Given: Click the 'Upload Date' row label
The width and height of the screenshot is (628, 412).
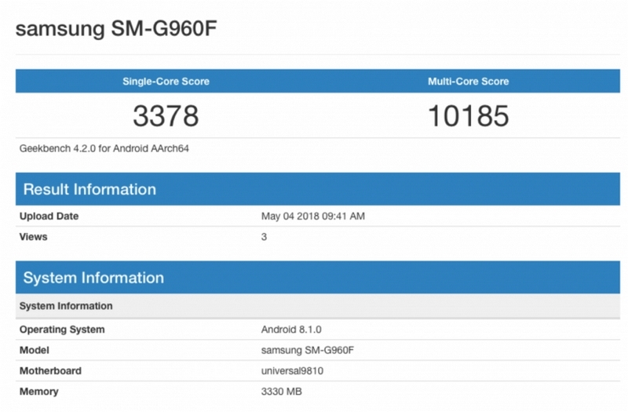Looking at the screenshot, I should tap(49, 217).
